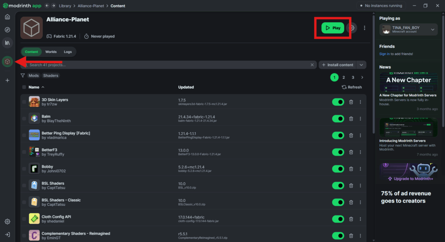The width and height of the screenshot is (445, 242).
Task: Check the 3D Skin Layers row checkbox
Action: [24, 102]
